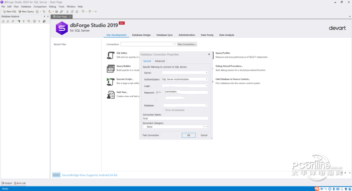Open the Database menu
Viewport: 352px width, 191px height.
[x=26, y=7]
